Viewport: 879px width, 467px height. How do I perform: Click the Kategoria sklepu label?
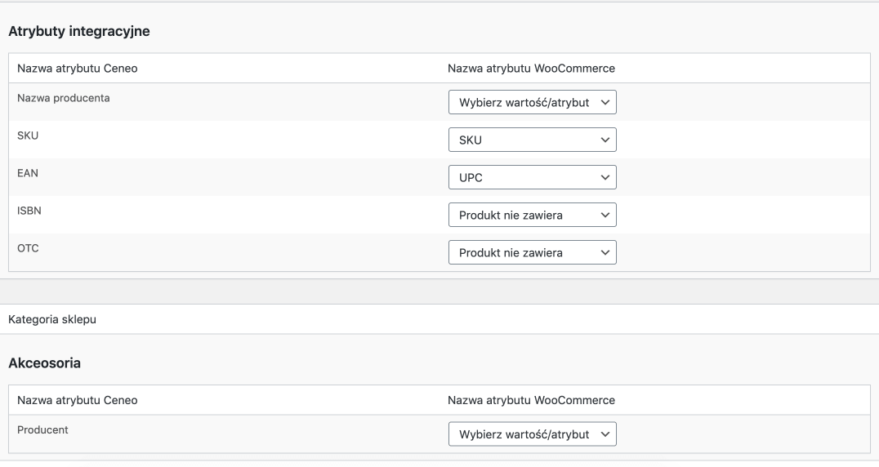[52, 319]
